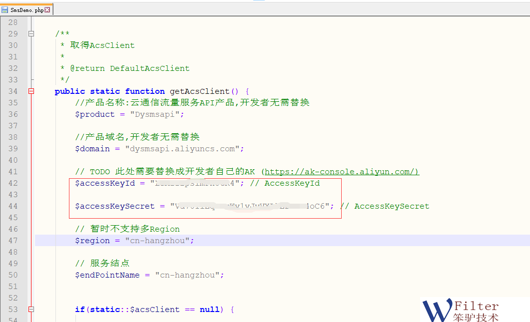Collapse the comment block fold at line 29
530x322 pixels.
[31, 34]
